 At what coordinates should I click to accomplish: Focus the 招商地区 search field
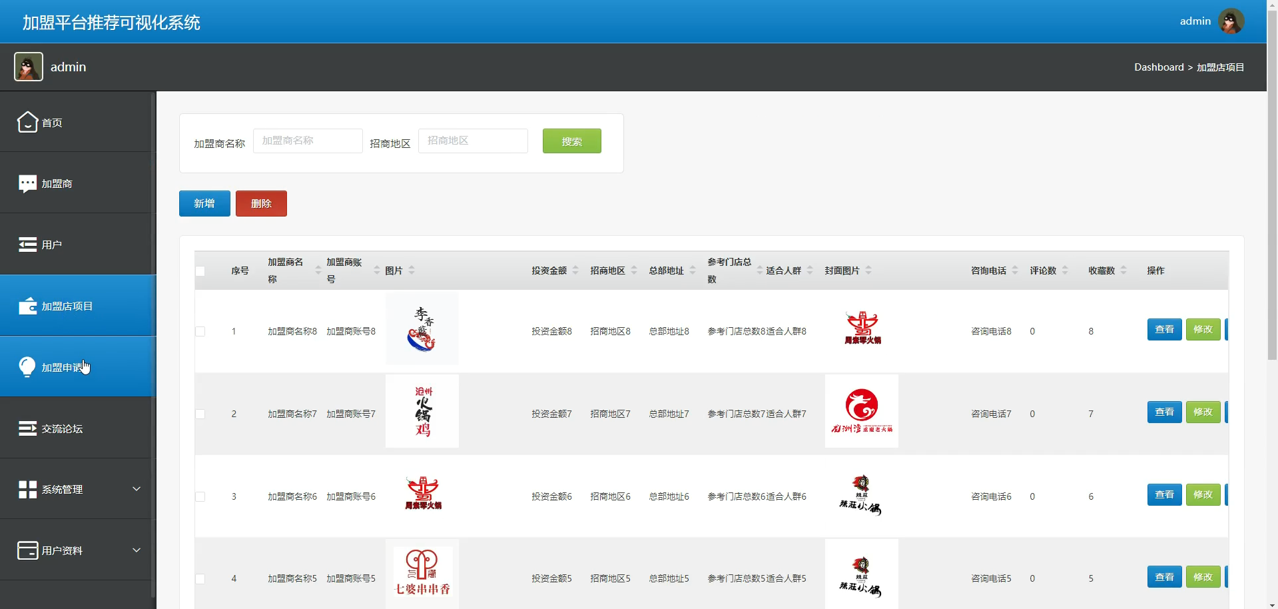473,141
